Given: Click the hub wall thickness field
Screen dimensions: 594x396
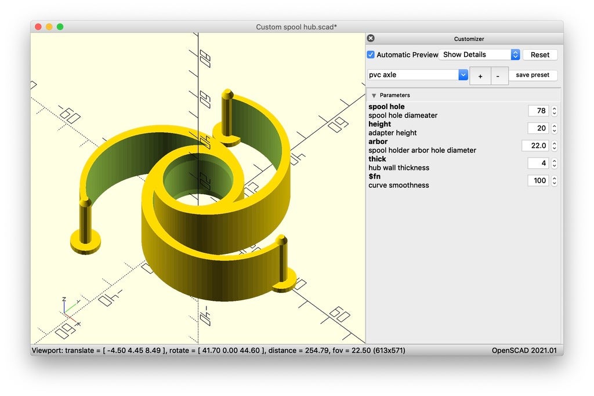Looking at the screenshot, I should coord(538,164).
